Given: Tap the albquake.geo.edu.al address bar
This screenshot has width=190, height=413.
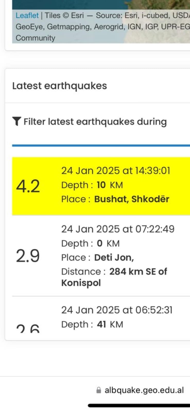Looking at the screenshot, I should pos(144,390).
